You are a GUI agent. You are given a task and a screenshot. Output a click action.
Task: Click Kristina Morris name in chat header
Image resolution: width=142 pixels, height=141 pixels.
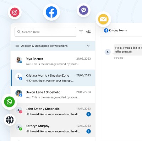tap(118, 31)
